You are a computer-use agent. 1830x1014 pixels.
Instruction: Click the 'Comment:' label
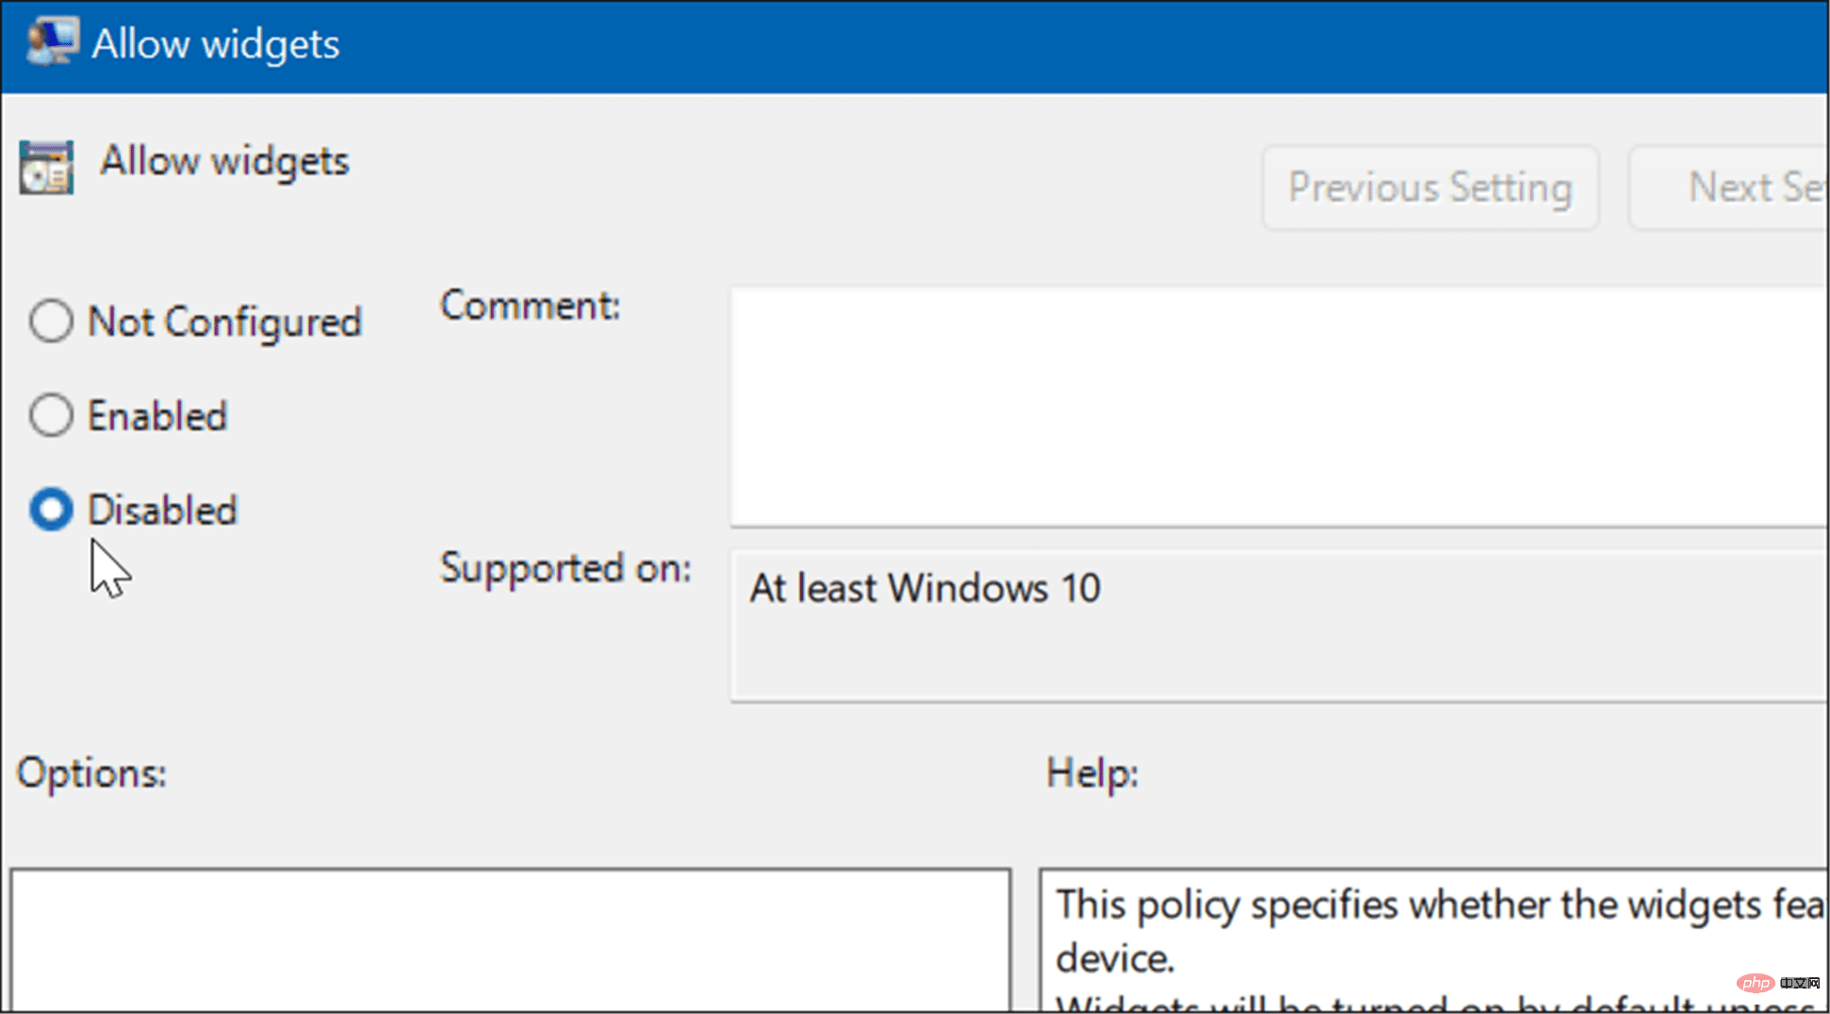(531, 305)
